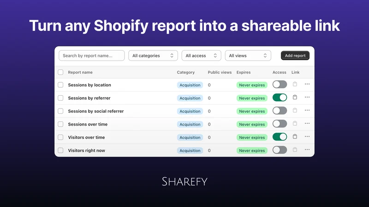Open the Visitors over time report
Image resolution: width=369 pixels, height=207 pixels.
point(86,137)
